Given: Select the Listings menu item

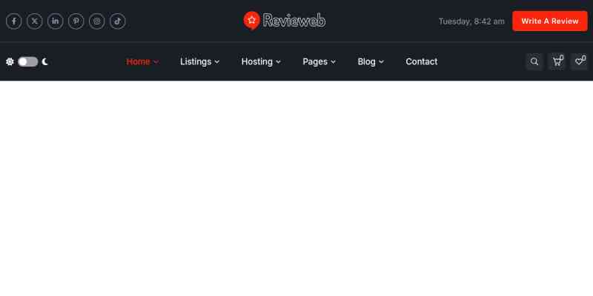Looking at the screenshot, I should coord(196,61).
